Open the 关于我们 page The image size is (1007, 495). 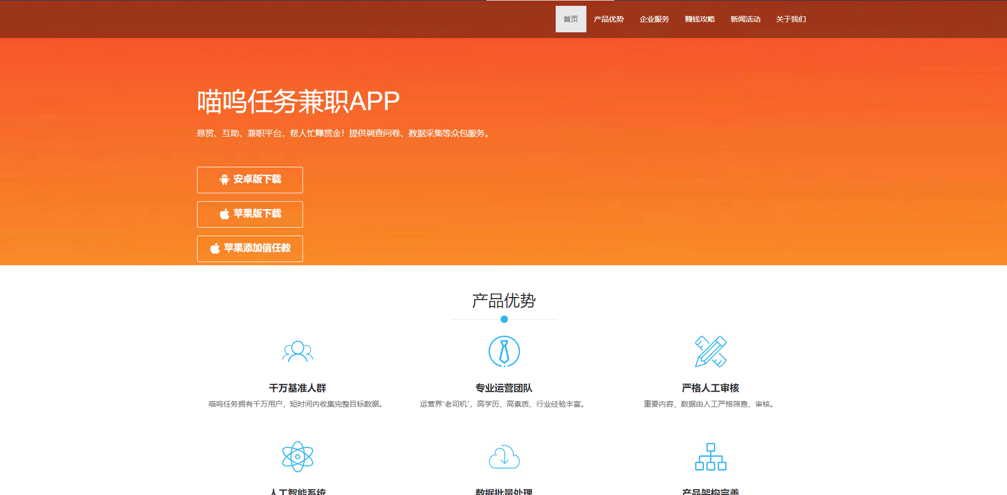[x=791, y=19]
